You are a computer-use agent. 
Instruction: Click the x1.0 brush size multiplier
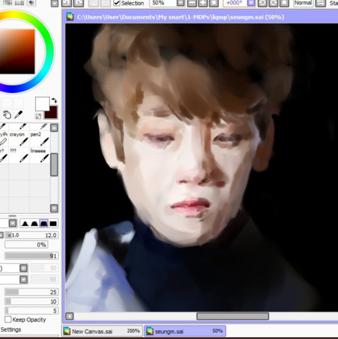[13, 235]
